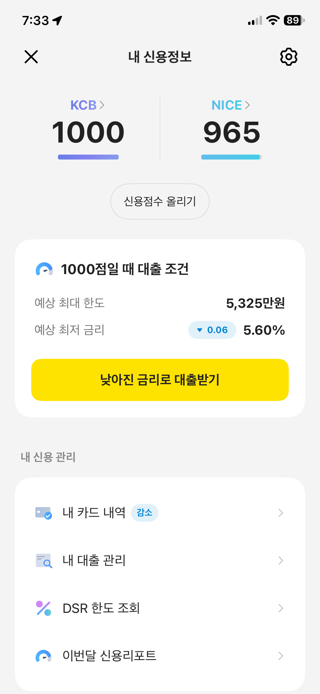Tap the Wi-Fi icon in the status bar

click(273, 20)
